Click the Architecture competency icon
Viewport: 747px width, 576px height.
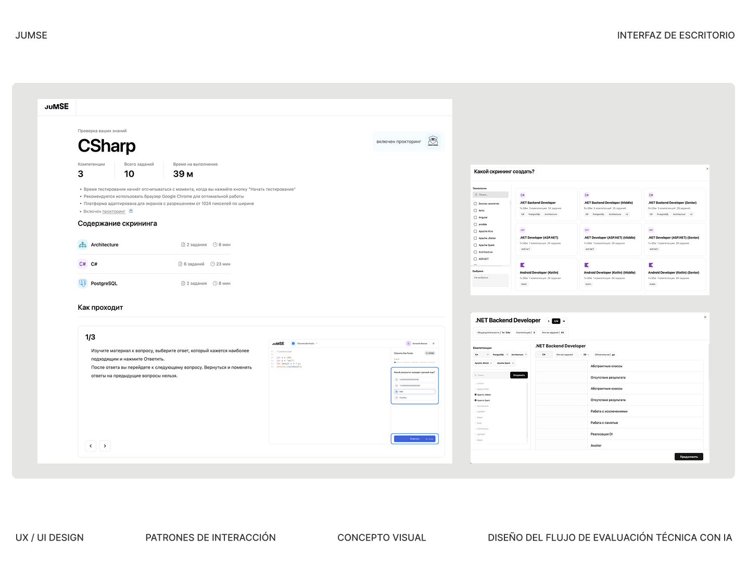tap(83, 244)
